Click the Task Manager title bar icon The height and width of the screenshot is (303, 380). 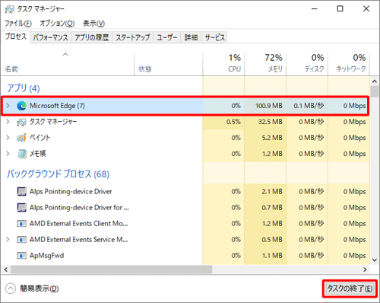point(9,9)
